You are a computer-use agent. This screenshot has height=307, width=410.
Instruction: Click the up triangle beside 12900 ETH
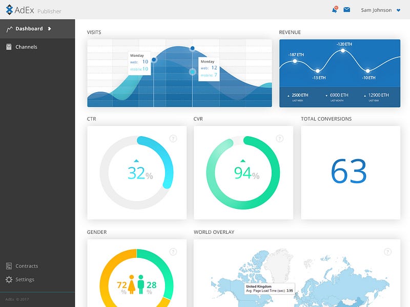[x=365, y=96]
